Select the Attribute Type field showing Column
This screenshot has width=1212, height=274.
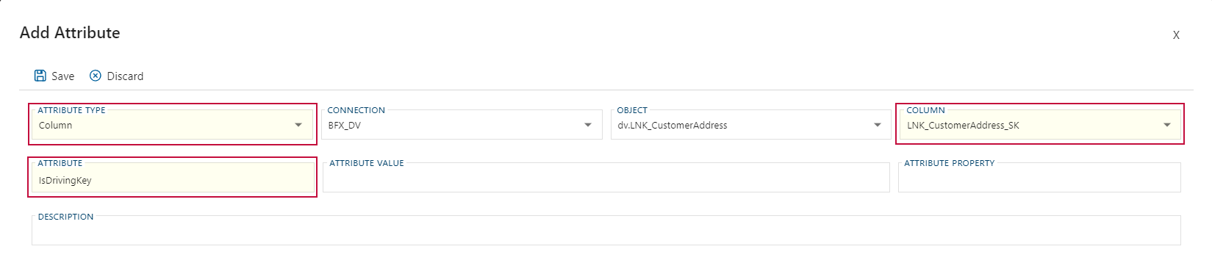coord(172,124)
